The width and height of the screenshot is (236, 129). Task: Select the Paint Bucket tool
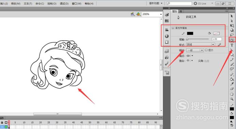[x=232, y=79]
